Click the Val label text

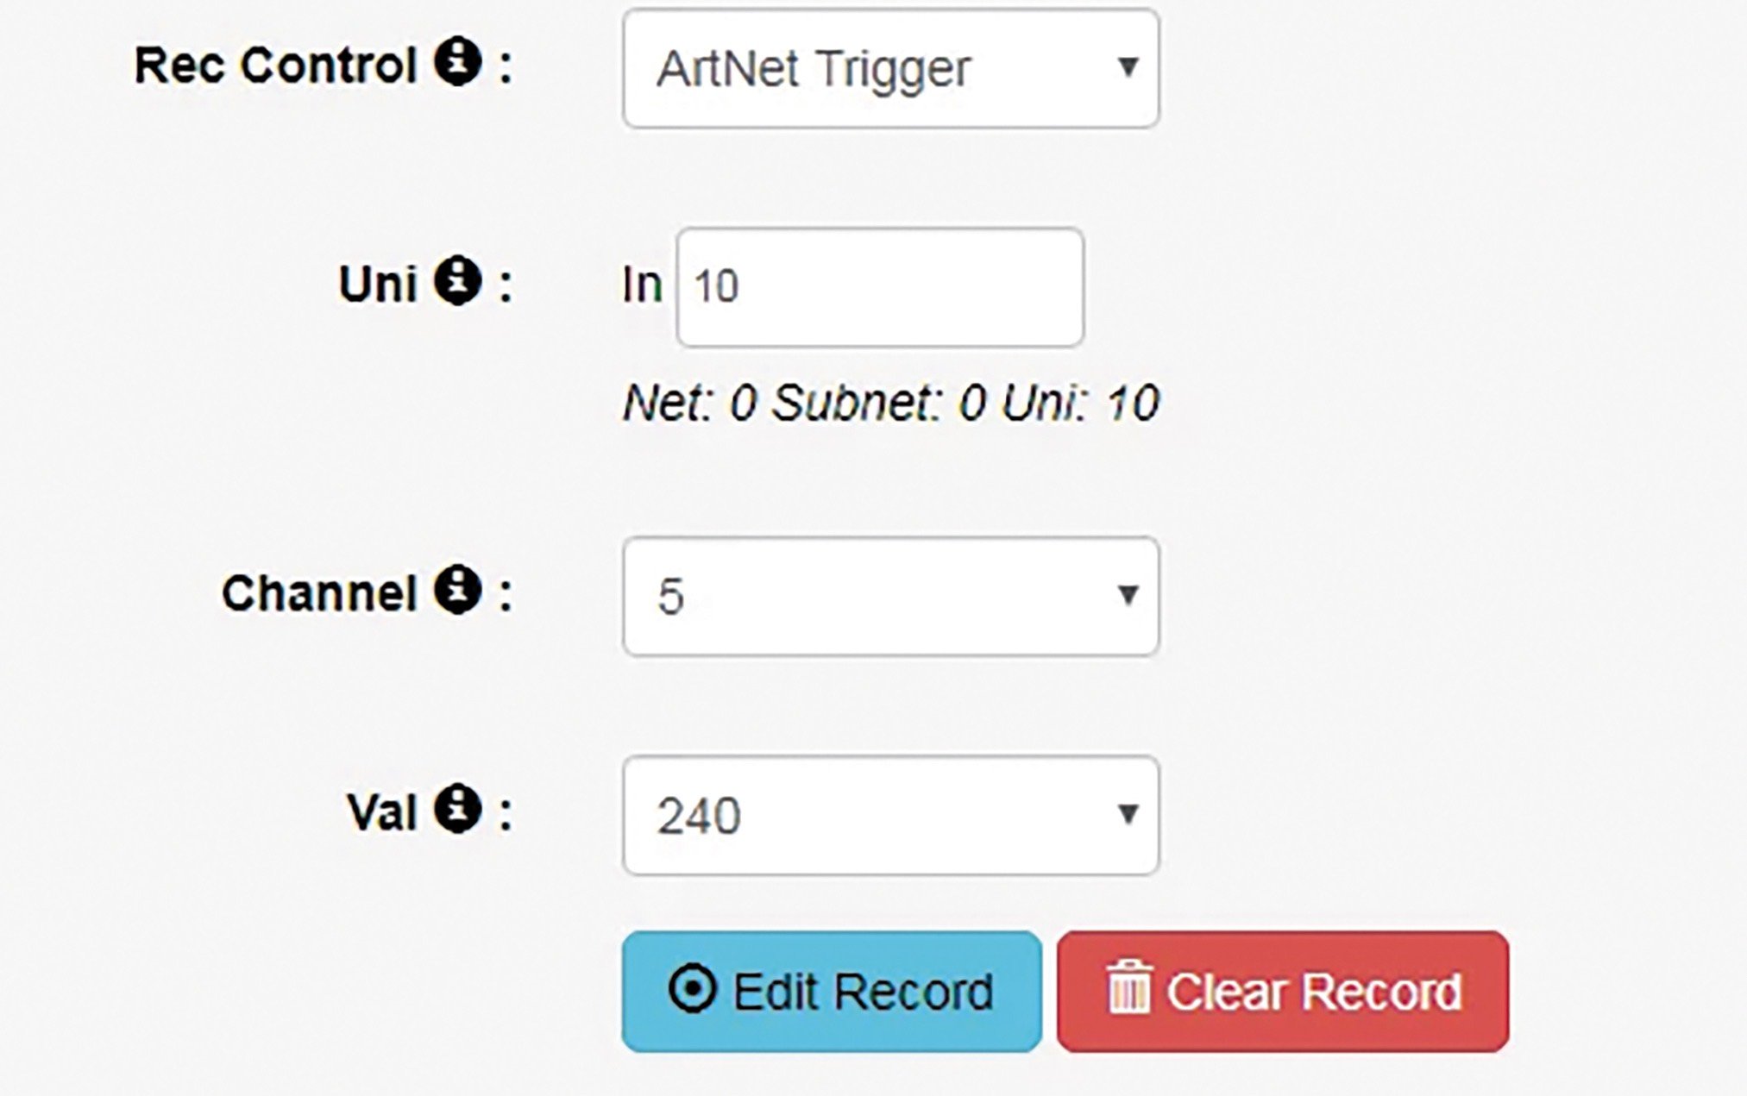pos(381,812)
